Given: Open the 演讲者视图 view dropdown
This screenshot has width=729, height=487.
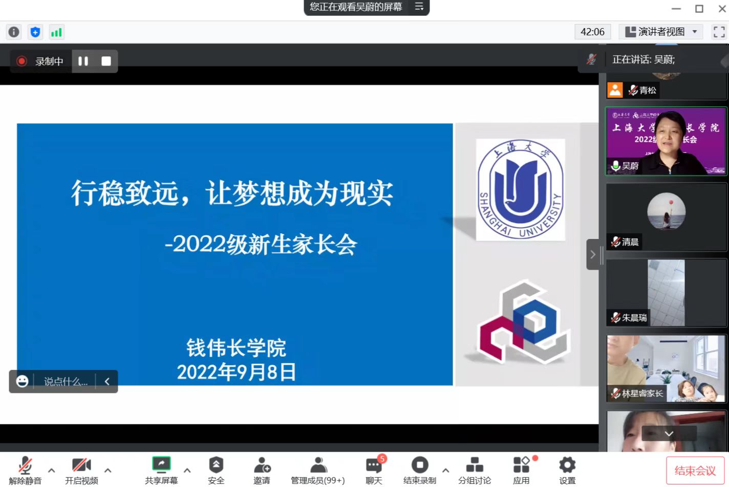Looking at the screenshot, I should pos(660,32).
